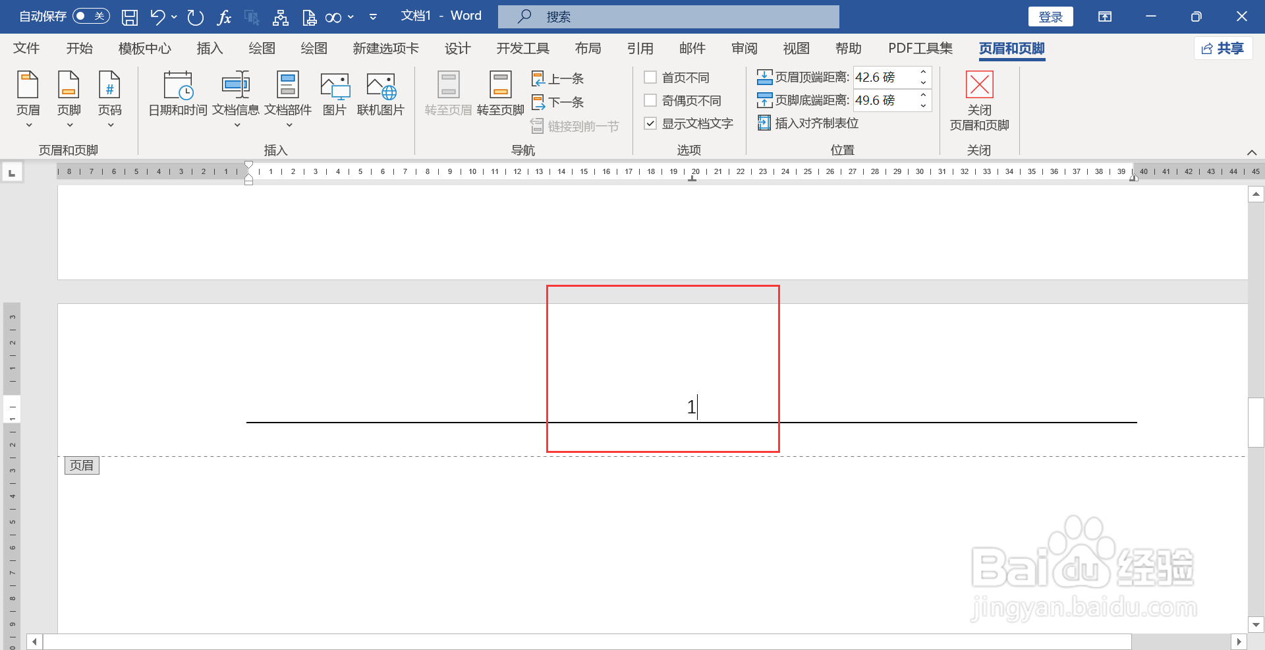Click in the Search (搜索) box

tap(669, 16)
